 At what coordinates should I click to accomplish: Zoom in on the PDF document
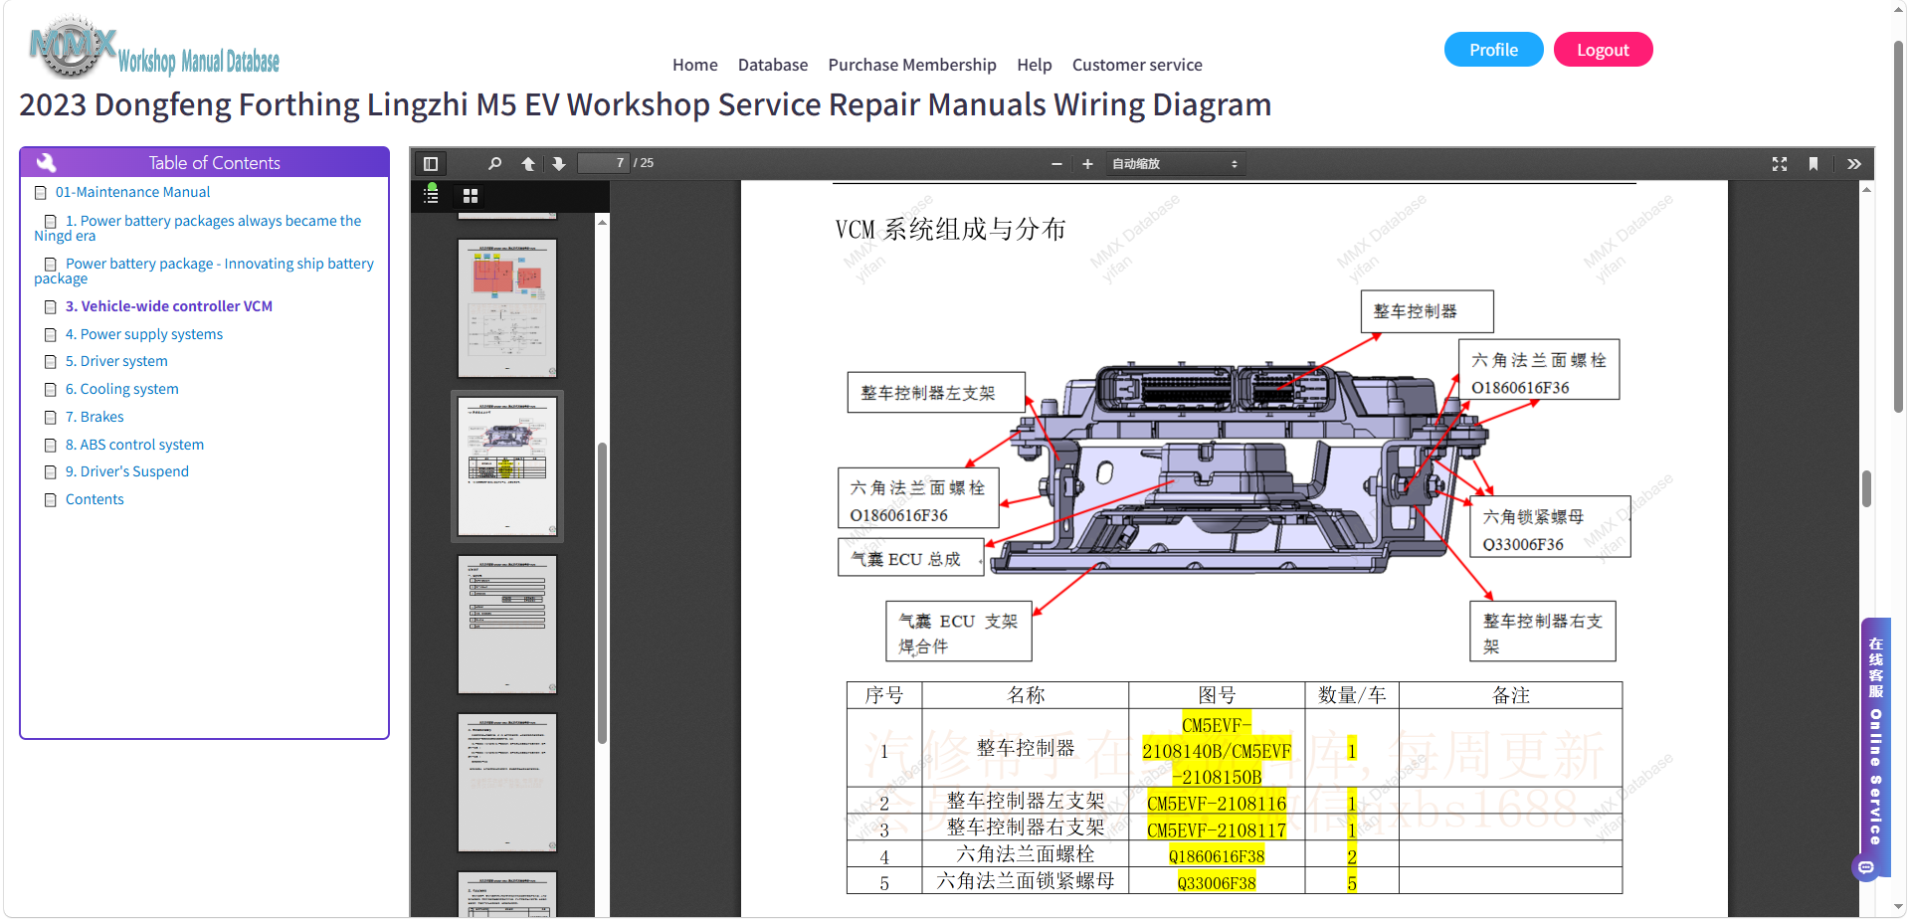click(1087, 164)
